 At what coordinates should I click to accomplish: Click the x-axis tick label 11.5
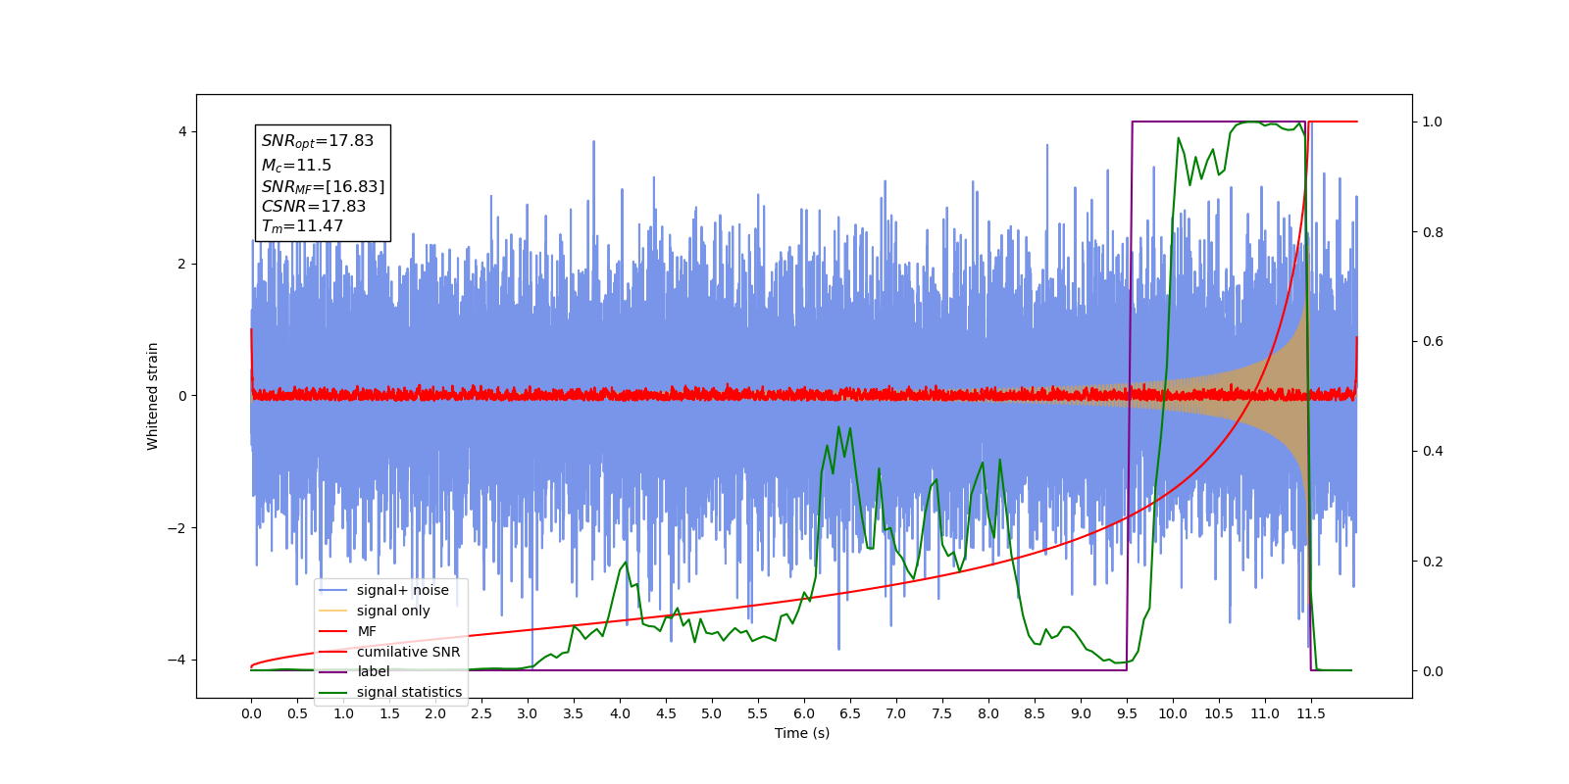(1311, 713)
